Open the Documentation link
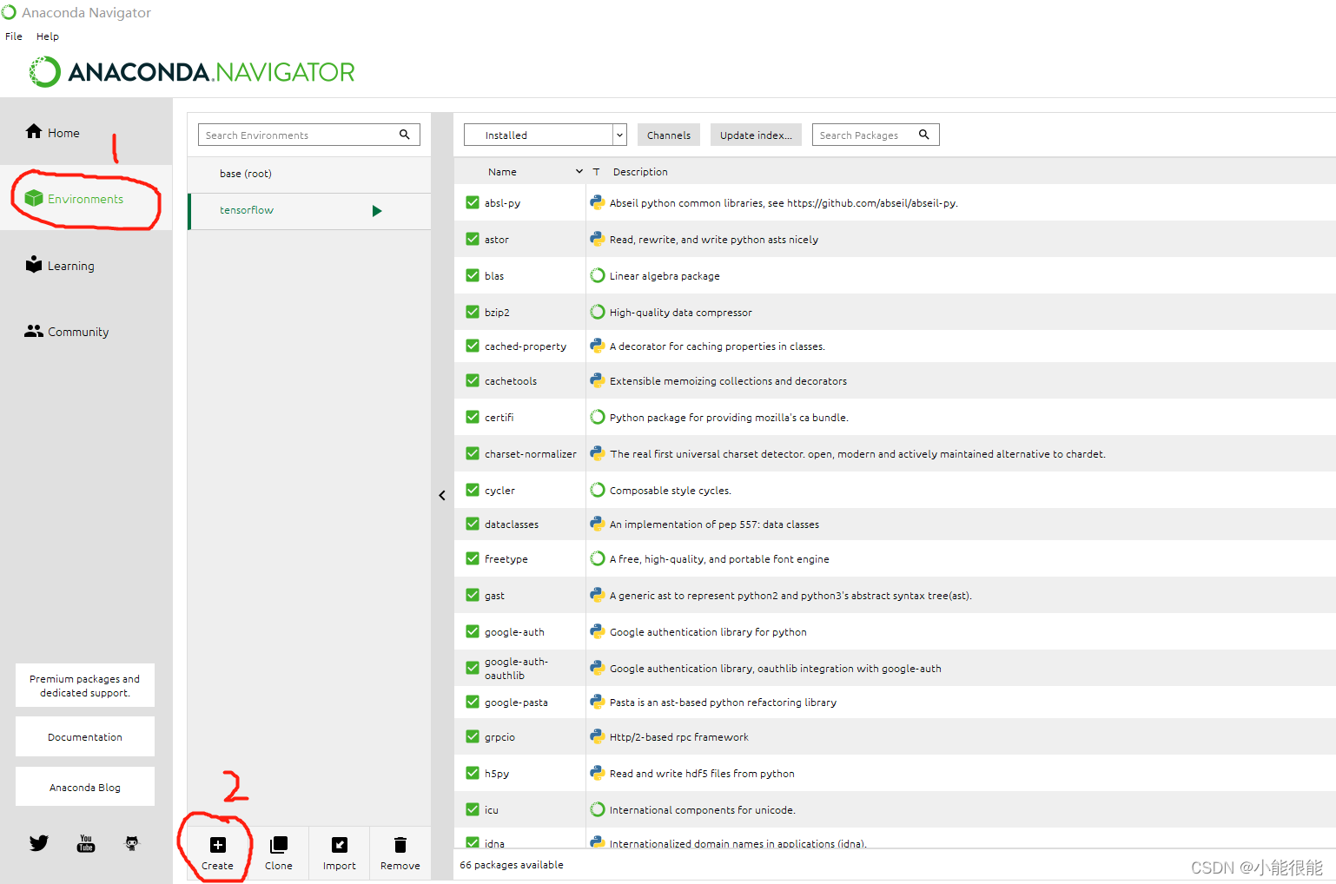The image size is (1336, 884). [85, 736]
